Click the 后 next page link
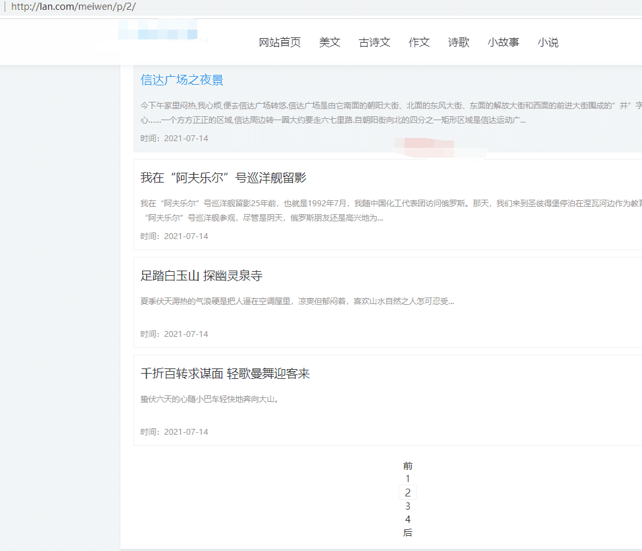The width and height of the screenshot is (642, 551). [x=408, y=533]
